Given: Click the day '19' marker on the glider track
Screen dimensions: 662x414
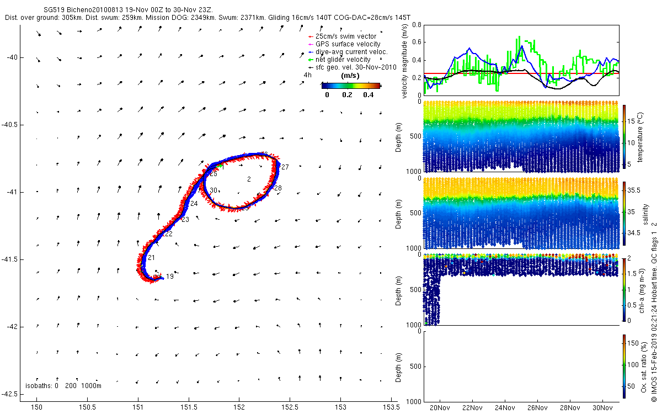Looking at the screenshot, I should coord(170,277).
